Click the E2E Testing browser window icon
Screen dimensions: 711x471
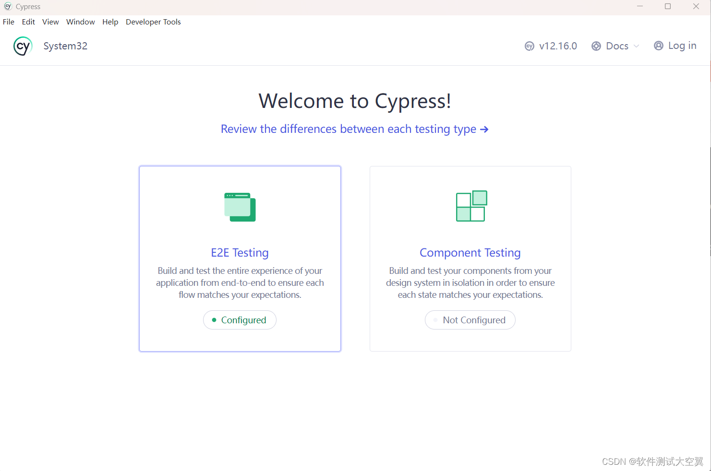click(x=240, y=207)
